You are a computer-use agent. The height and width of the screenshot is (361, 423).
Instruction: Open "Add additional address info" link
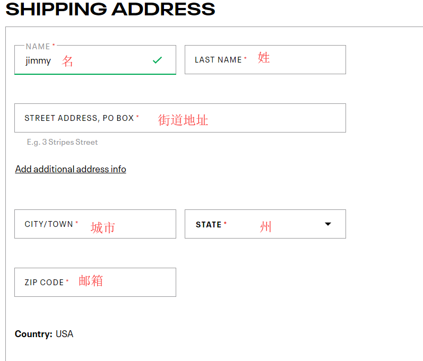(x=71, y=169)
